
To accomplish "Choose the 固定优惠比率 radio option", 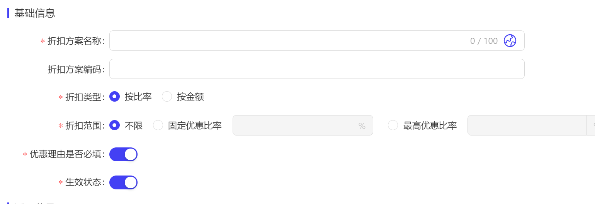I will tap(158, 125).
